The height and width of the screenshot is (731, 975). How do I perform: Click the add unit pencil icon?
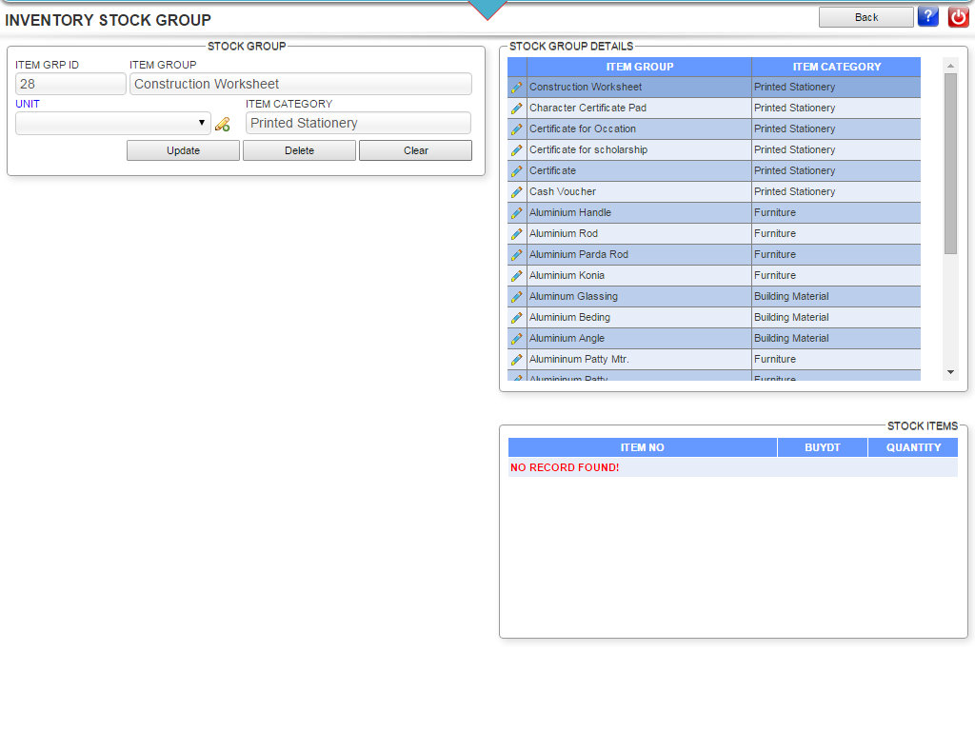coord(223,125)
